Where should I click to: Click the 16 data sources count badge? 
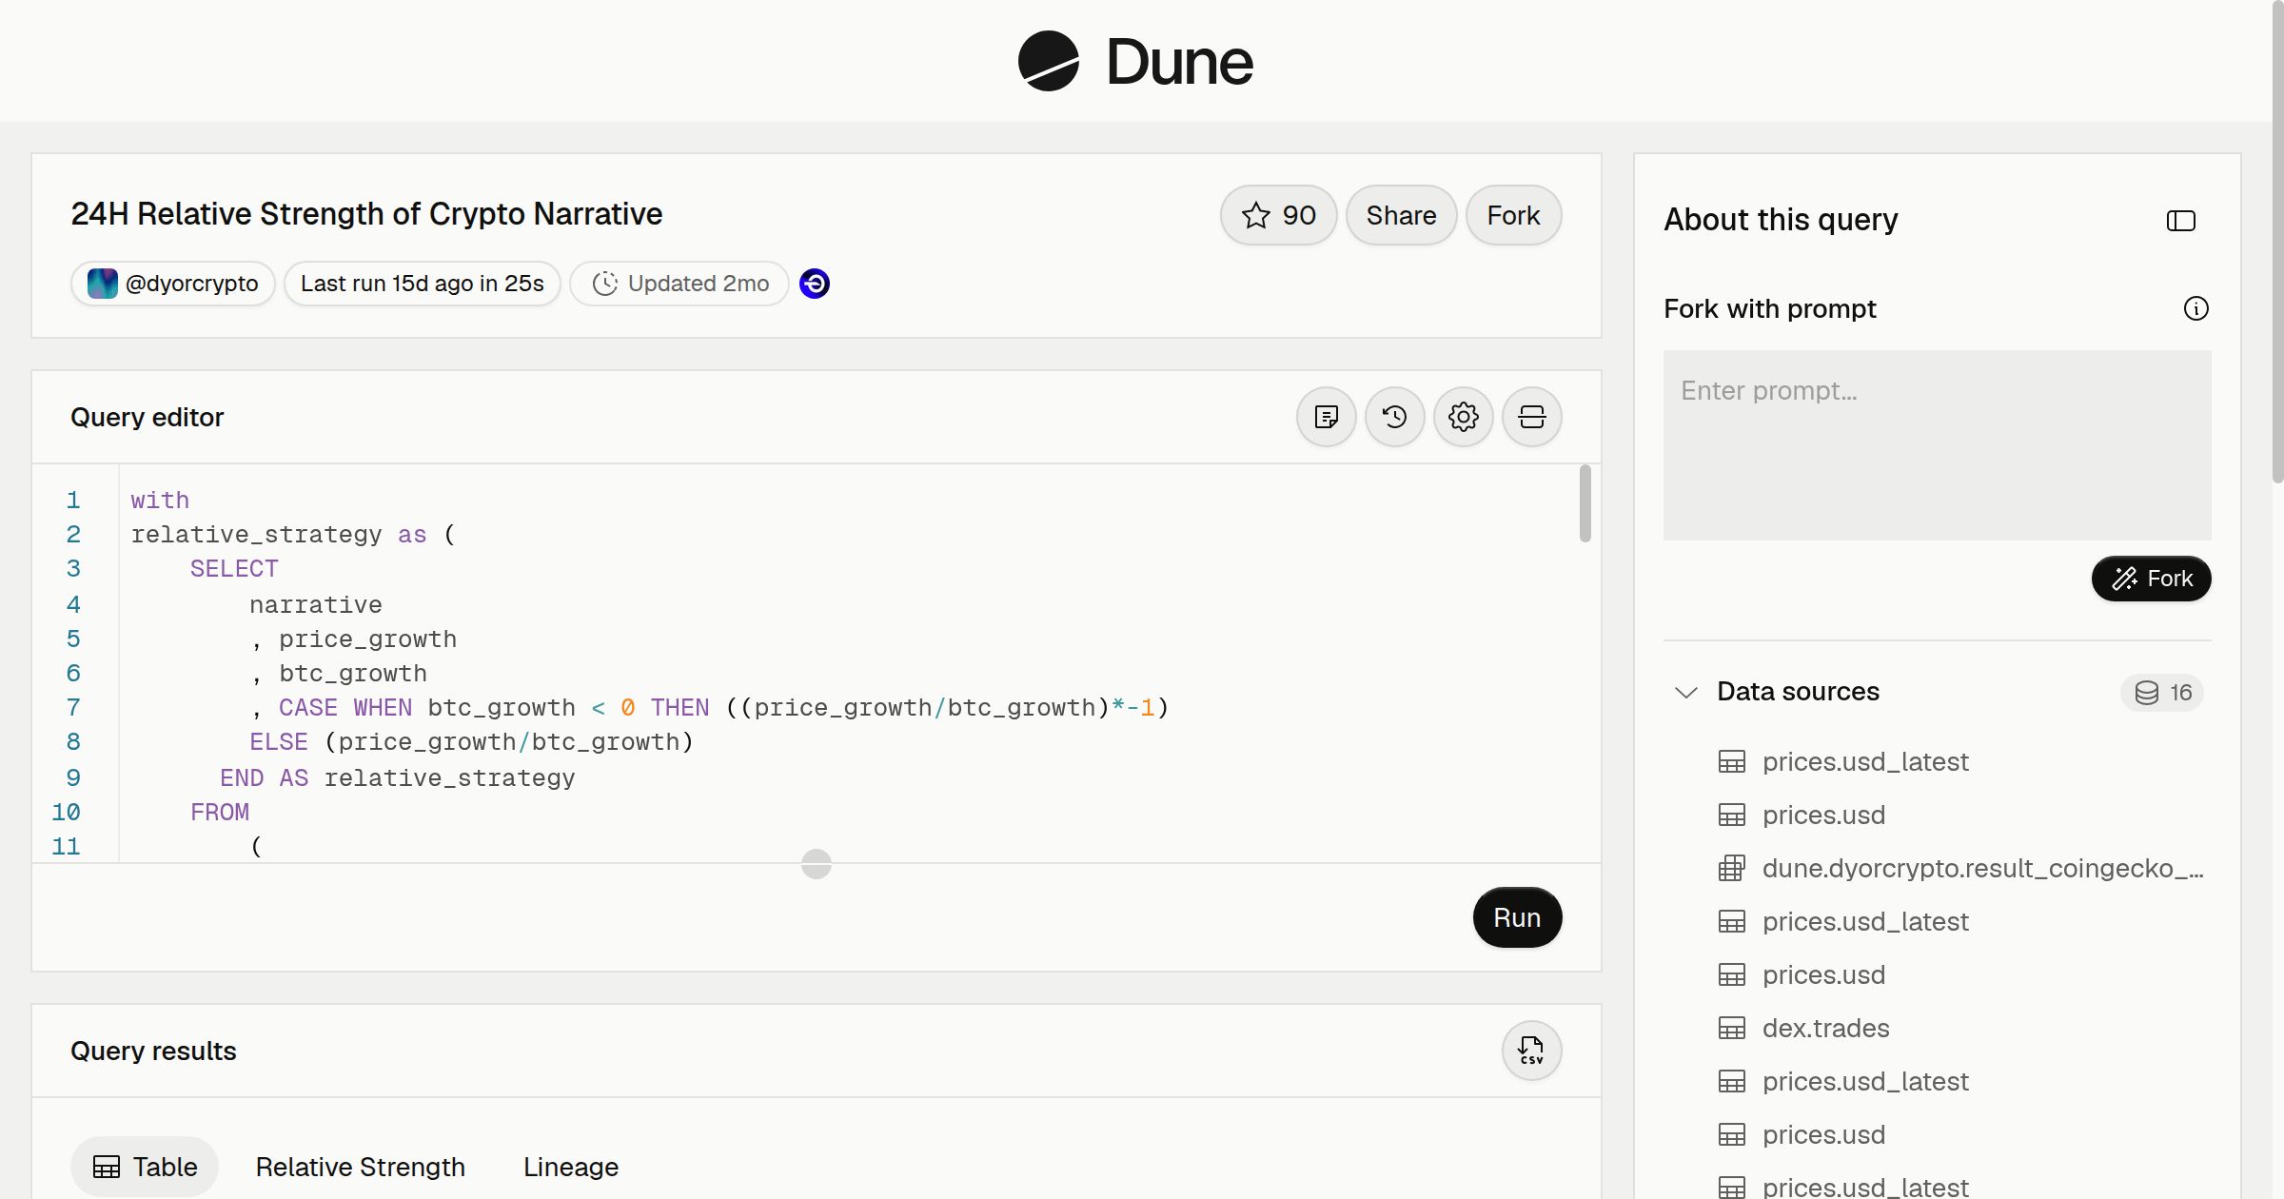2162,692
